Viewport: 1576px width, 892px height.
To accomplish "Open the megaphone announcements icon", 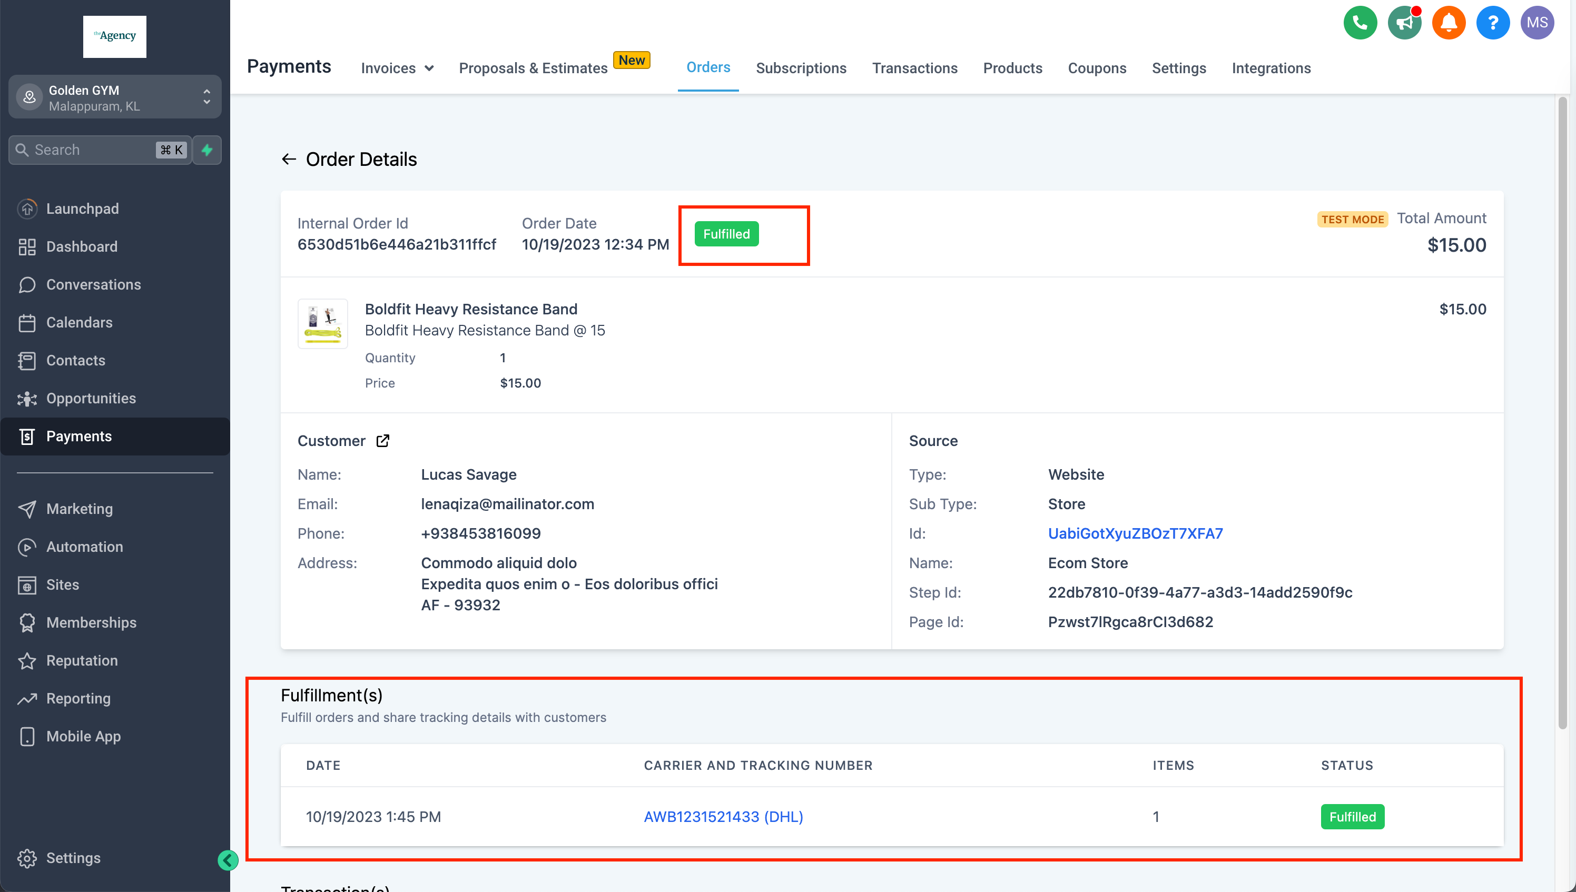I will coord(1404,23).
